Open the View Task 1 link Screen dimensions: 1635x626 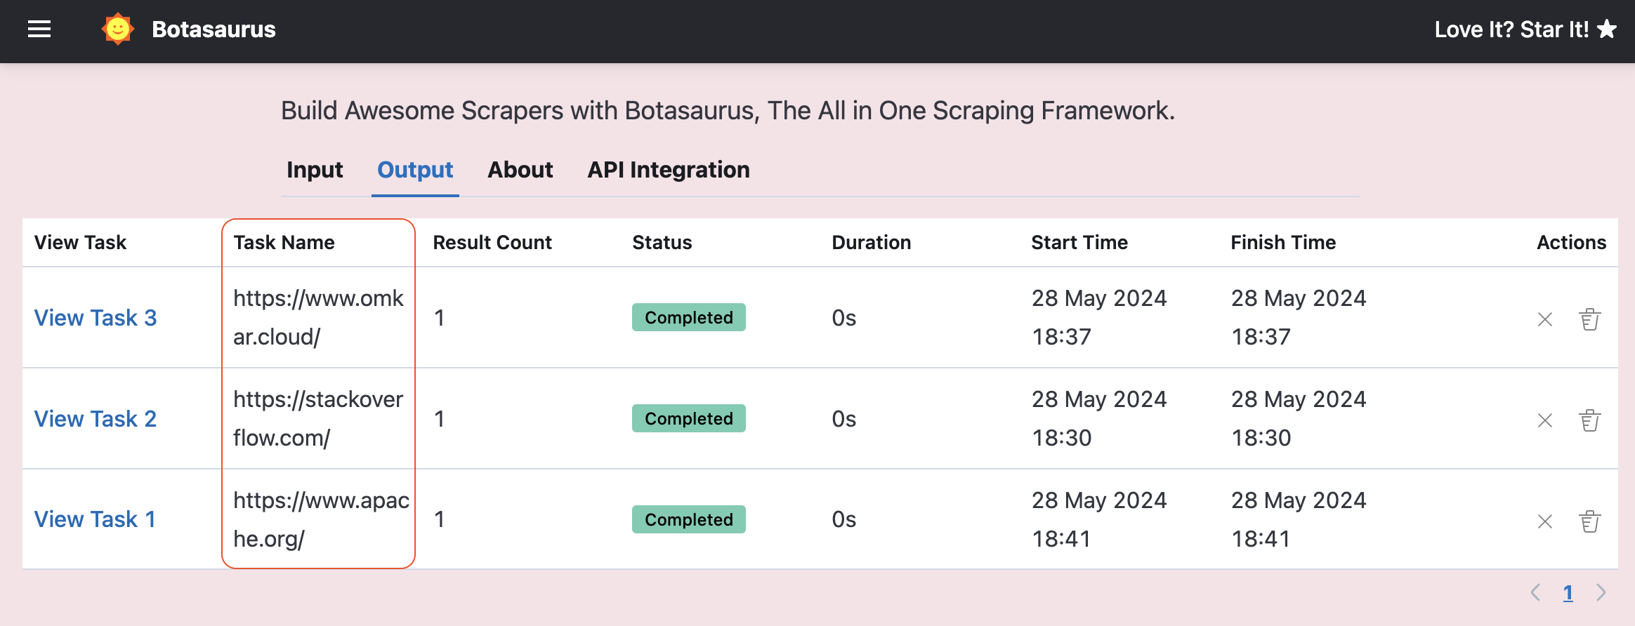point(95,519)
